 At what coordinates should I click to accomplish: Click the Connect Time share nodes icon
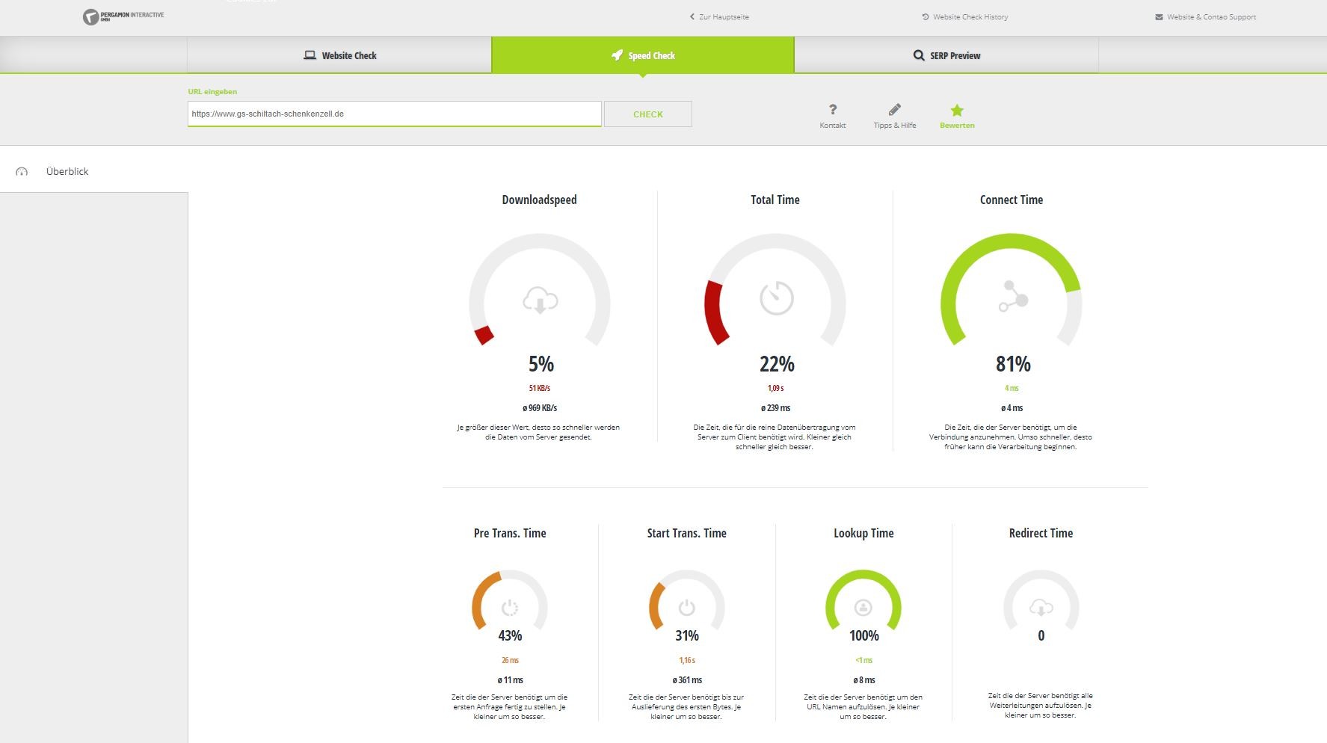point(1013,296)
